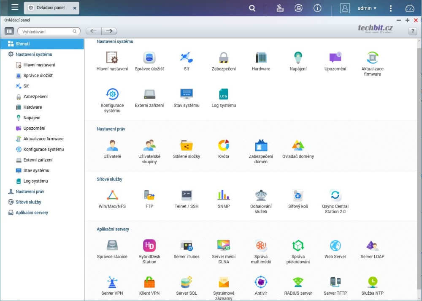The image size is (422, 301).
Task: Click the Kvóta quota icon
Action: pyautogui.click(x=224, y=146)
